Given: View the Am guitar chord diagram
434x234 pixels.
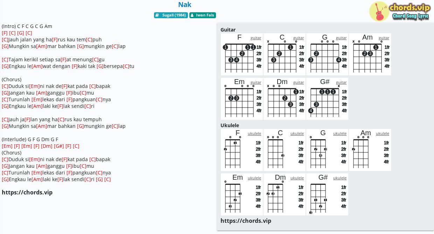Looking at the screenshot, I should point(370,54).
